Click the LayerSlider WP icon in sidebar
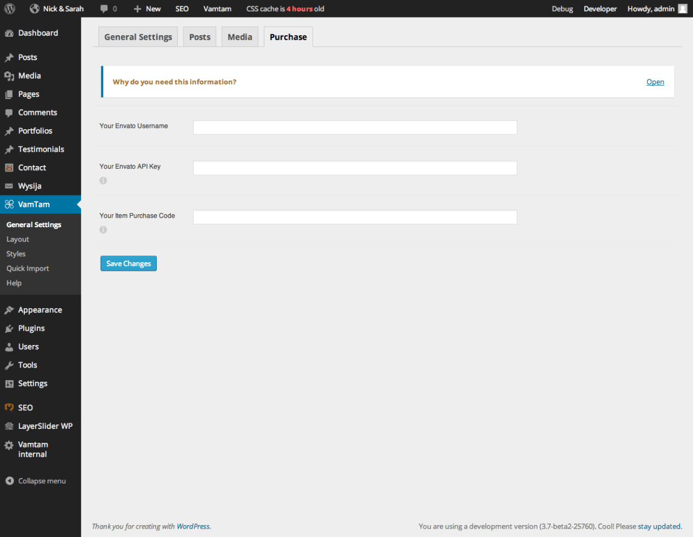This screenshot has height=537, width=693. pos(9,427)
